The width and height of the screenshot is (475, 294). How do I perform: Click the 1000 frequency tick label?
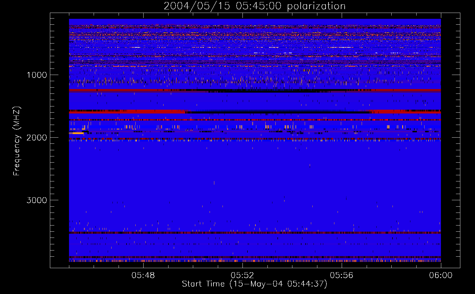point(37,75)
